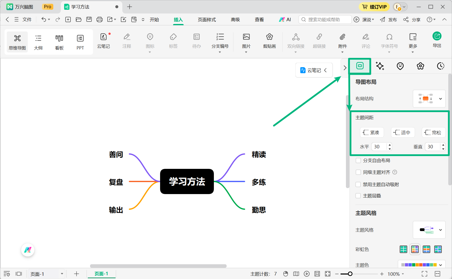Select second 彩虹色 rainbow swatch
Screen dimensions: 452x279
(x=415, y=249)
